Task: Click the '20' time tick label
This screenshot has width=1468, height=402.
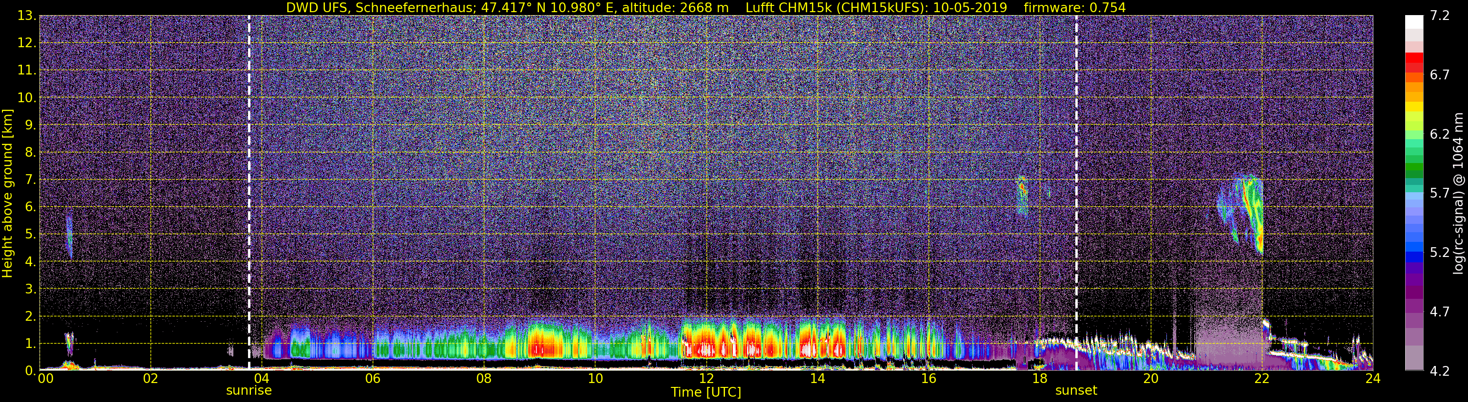Action: 1151,379
